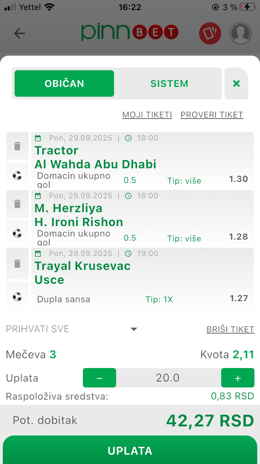260x464 pixels.
Task: Expand the PRIHVATI SVE dropdown
Action: tap(134, 329)
